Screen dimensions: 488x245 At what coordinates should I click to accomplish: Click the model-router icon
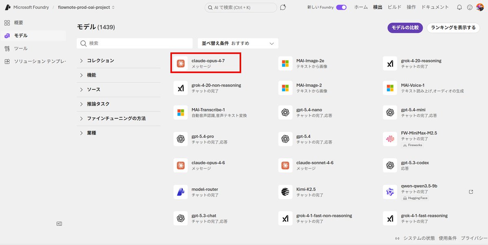pyautogui.click(x=181, y=192)
